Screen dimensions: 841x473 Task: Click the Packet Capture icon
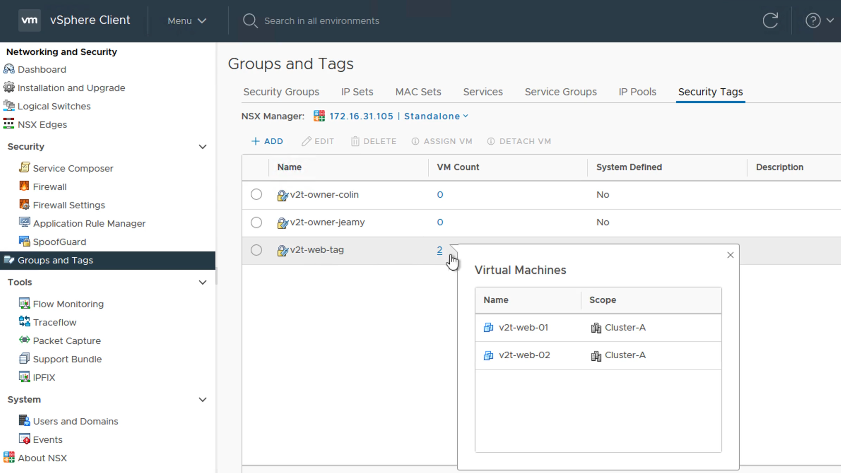coord(24,340)
